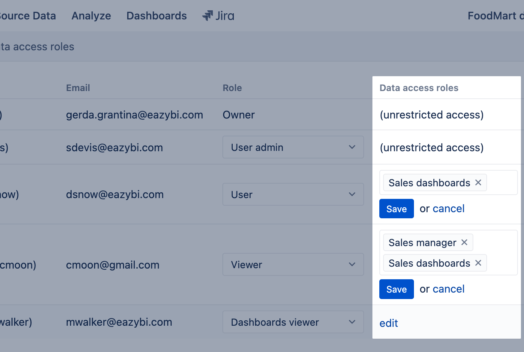Remove the Sales dashboards tag for dsnow
The width and height of the screenshot is (524, 352).
point(478,182)
